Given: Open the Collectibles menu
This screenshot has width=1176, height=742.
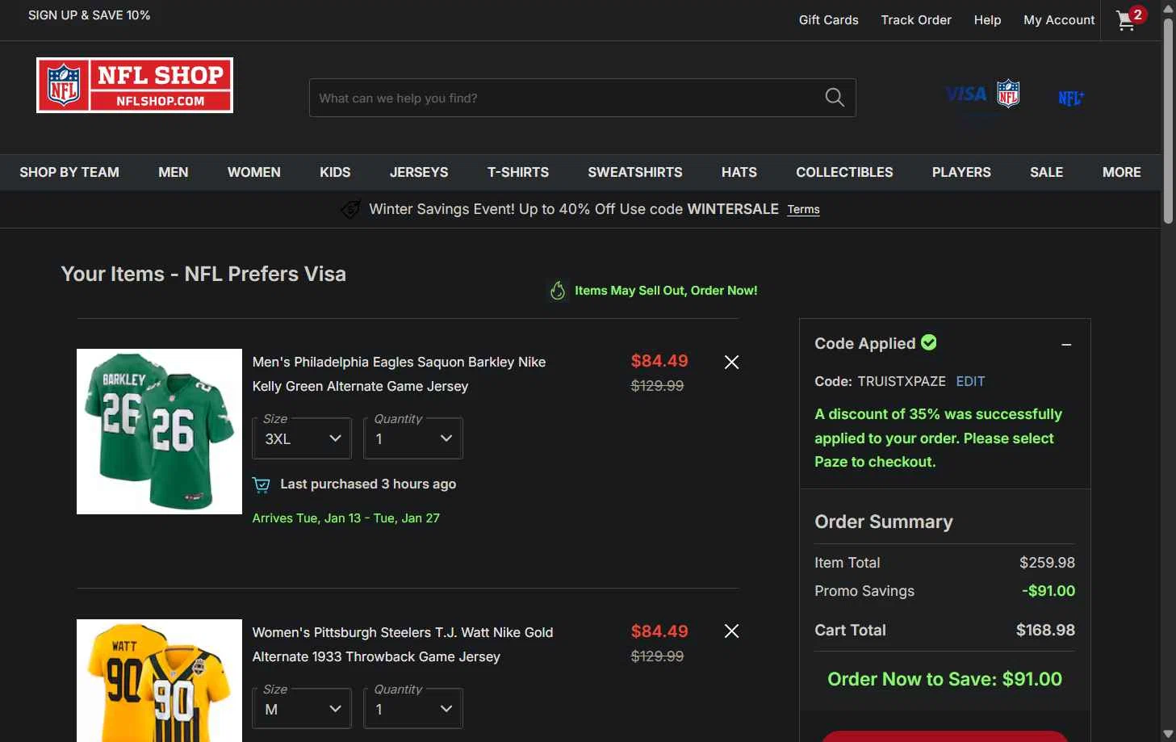Looking at the screenshot, I should click(844, 173).
